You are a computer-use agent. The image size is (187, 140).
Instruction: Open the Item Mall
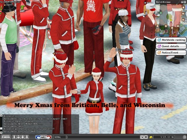tap(44, 137)
